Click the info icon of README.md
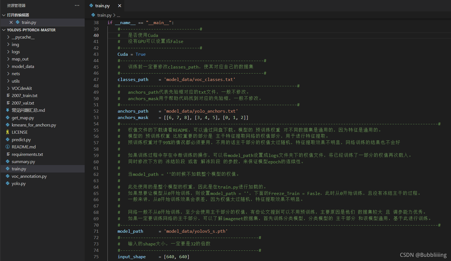451x261 pixels. tap(8, 147)
